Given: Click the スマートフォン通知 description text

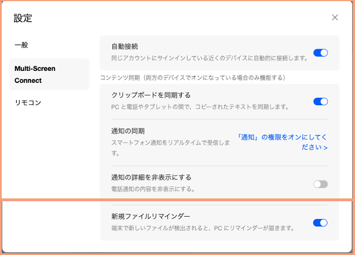Looking at the screenshot, I should tap(170, 148).
